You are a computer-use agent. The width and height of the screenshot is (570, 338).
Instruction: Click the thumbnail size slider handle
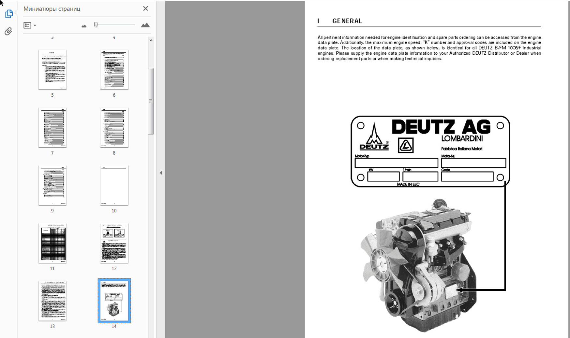tap(96, 25)
